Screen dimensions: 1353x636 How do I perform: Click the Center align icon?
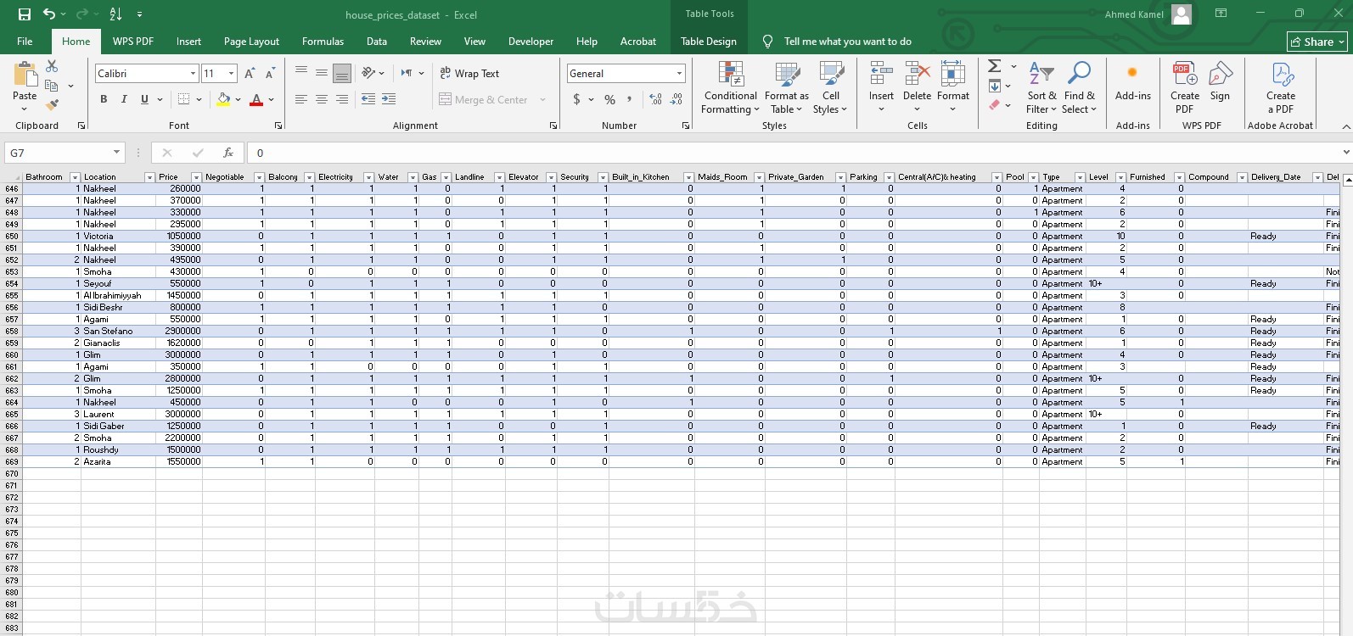(322, 99)
